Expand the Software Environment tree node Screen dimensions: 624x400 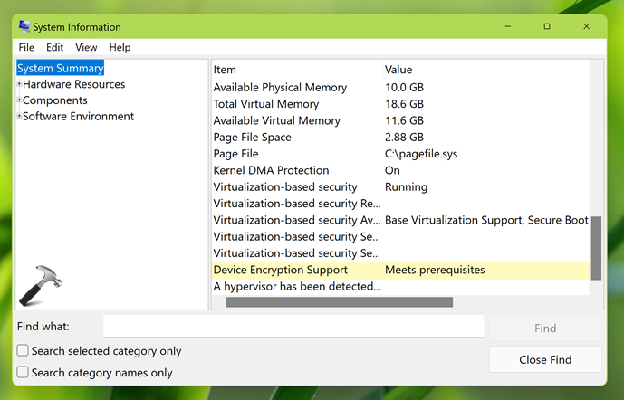(19, 117)
